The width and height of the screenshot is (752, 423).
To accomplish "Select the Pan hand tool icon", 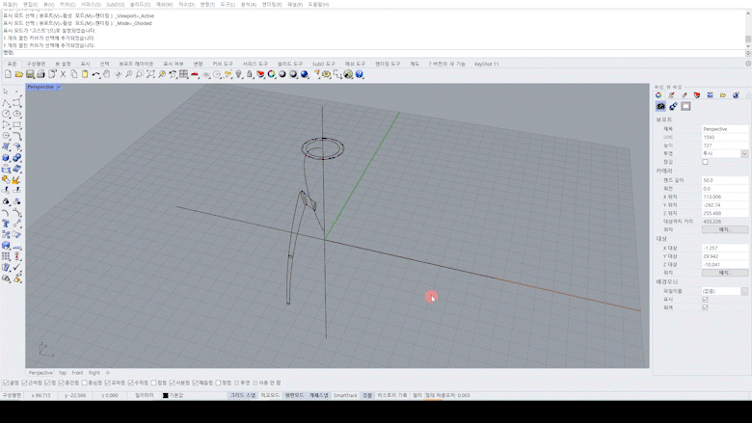I will pos(106,74).
